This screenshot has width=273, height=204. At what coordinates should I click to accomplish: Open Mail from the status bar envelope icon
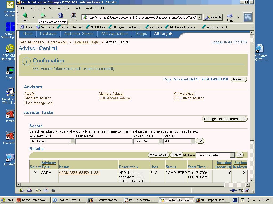[30, 190]
